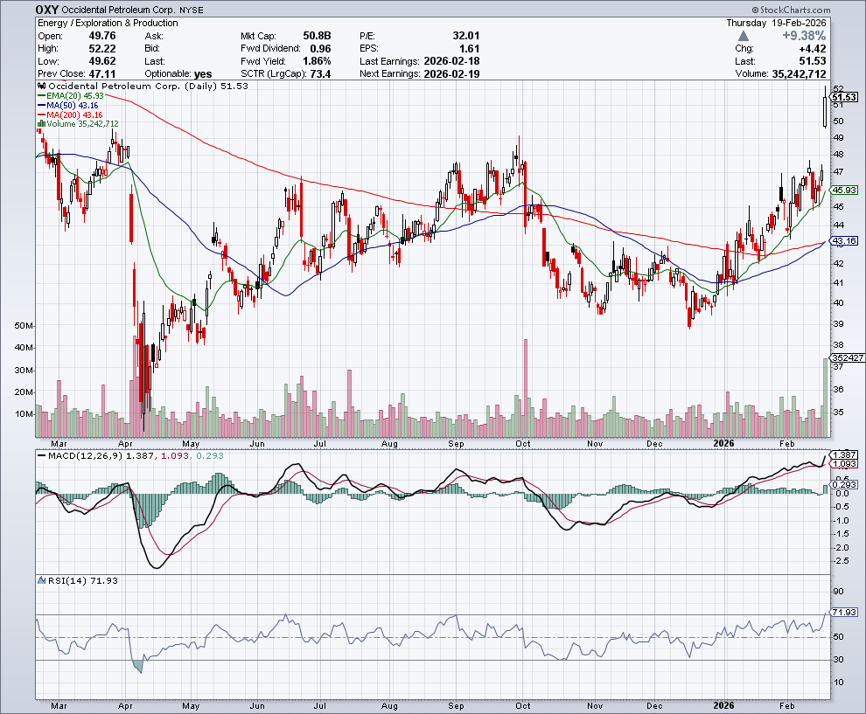Click the MA(200) 43.16 legend text

[74, 114]
